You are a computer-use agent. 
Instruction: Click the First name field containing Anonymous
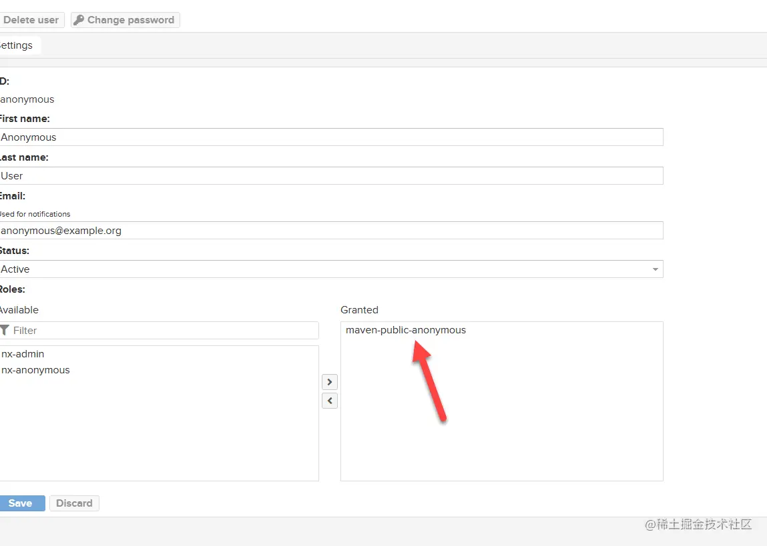point(331,137)
